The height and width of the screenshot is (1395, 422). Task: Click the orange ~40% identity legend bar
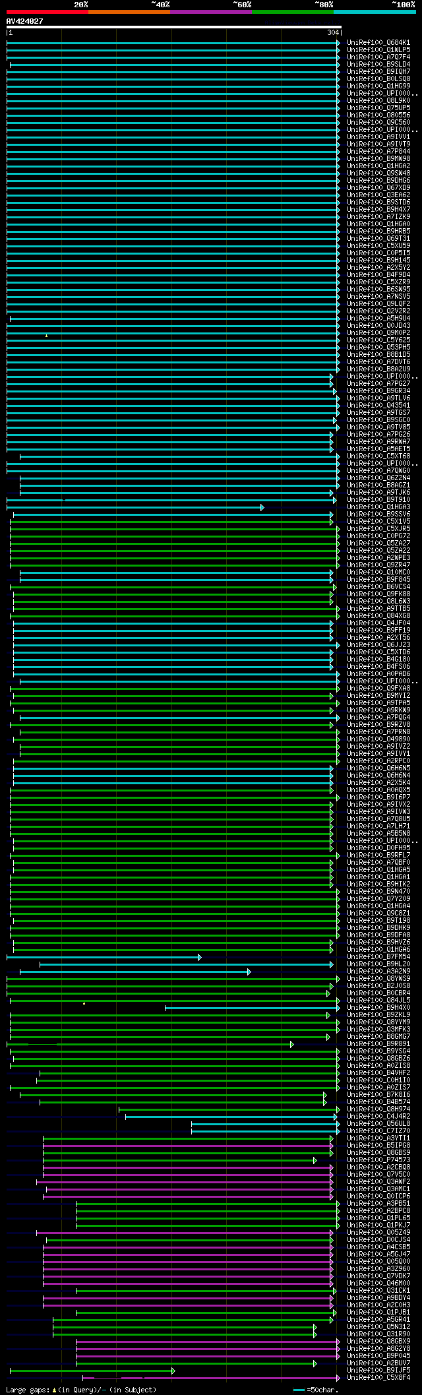pyautogui.click(x=129, y=12)
